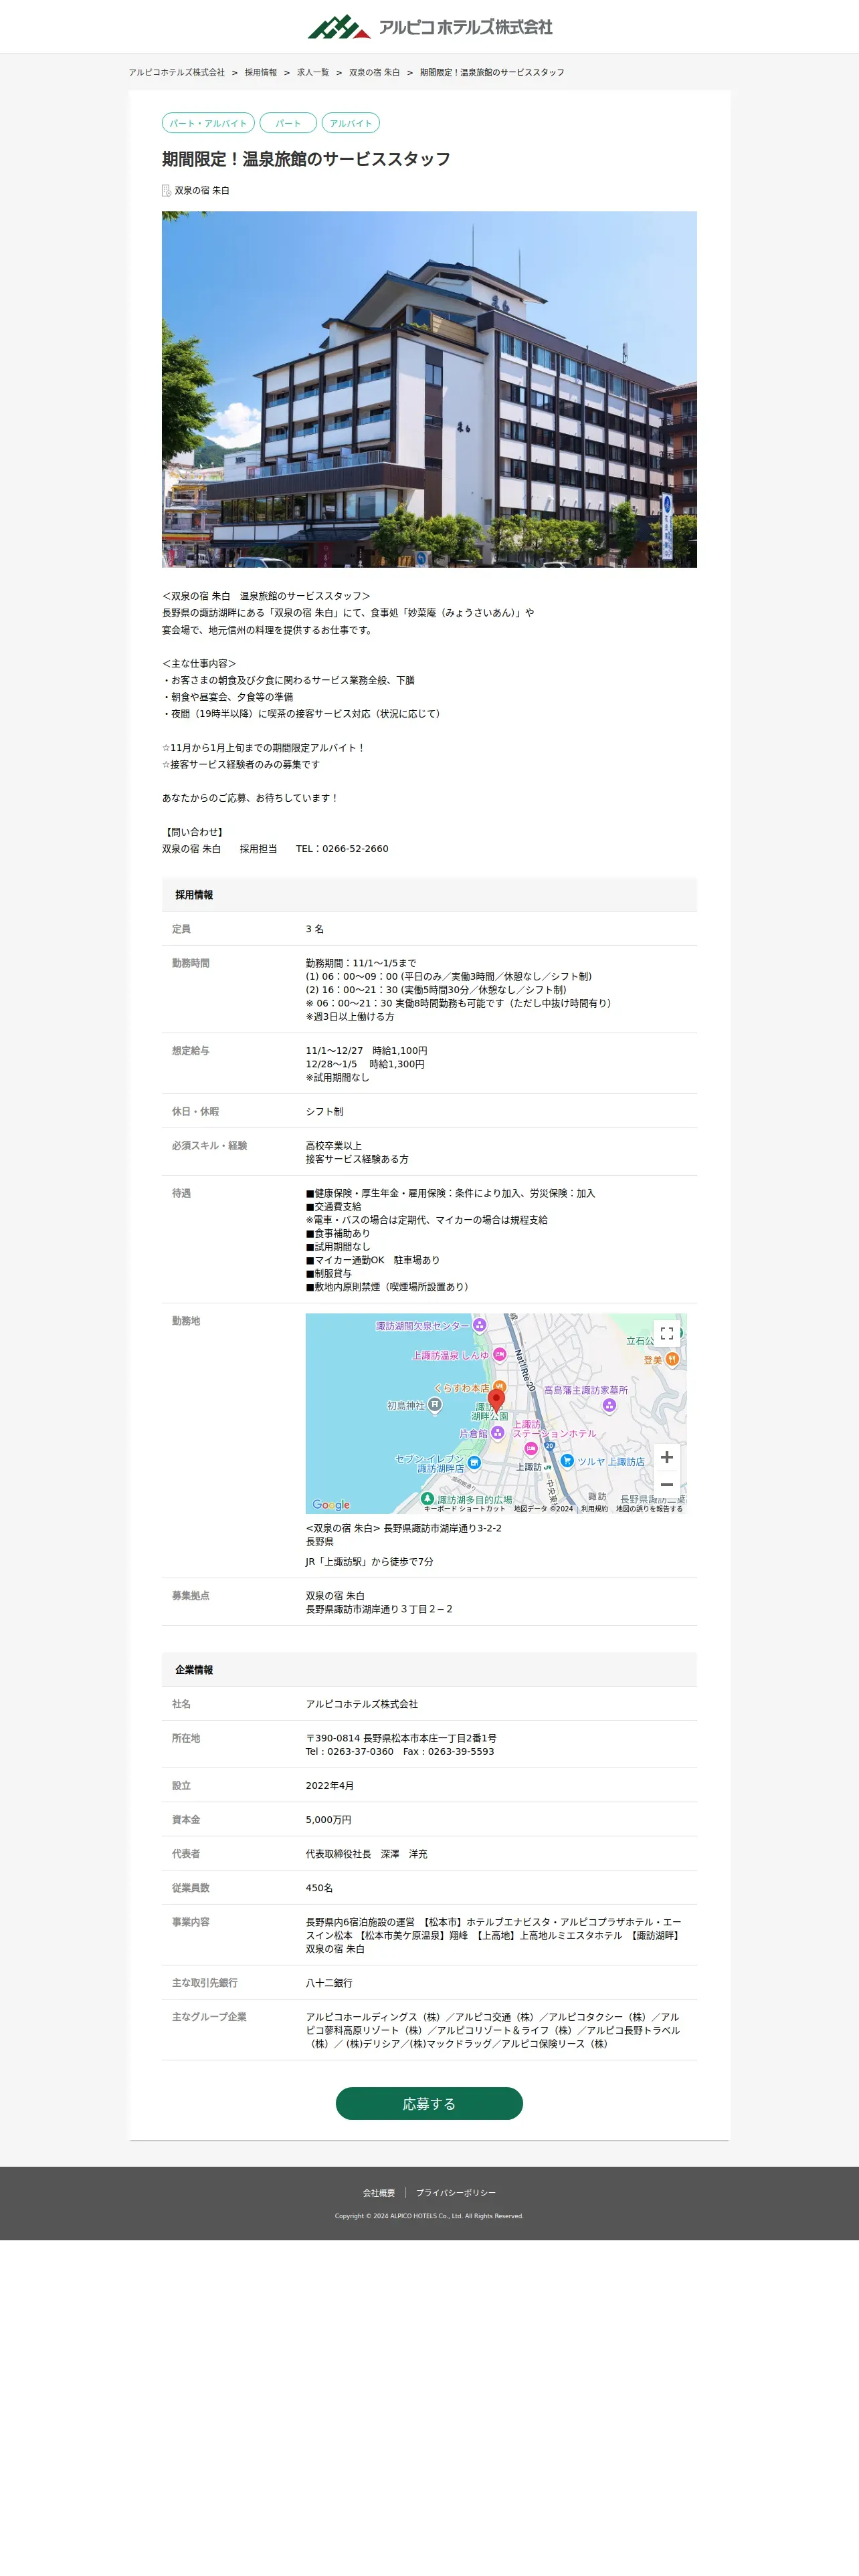Open 会社概要 footer link
The width and height of the screenshot is (859, 2576).
pos(379,2193)
